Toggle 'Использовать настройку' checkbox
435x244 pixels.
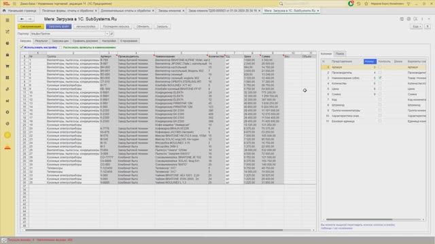click(x=22, y=47)
